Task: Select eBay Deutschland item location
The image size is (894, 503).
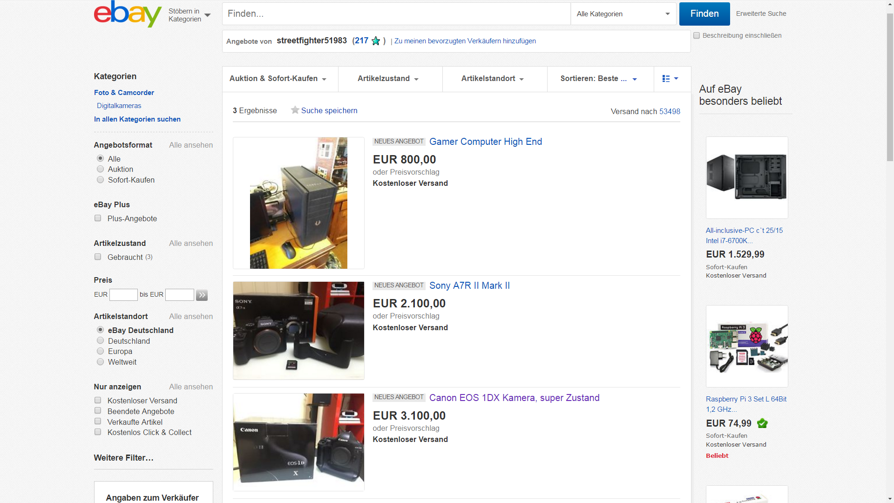Action: pyautogui.click(x=100, y=330)
